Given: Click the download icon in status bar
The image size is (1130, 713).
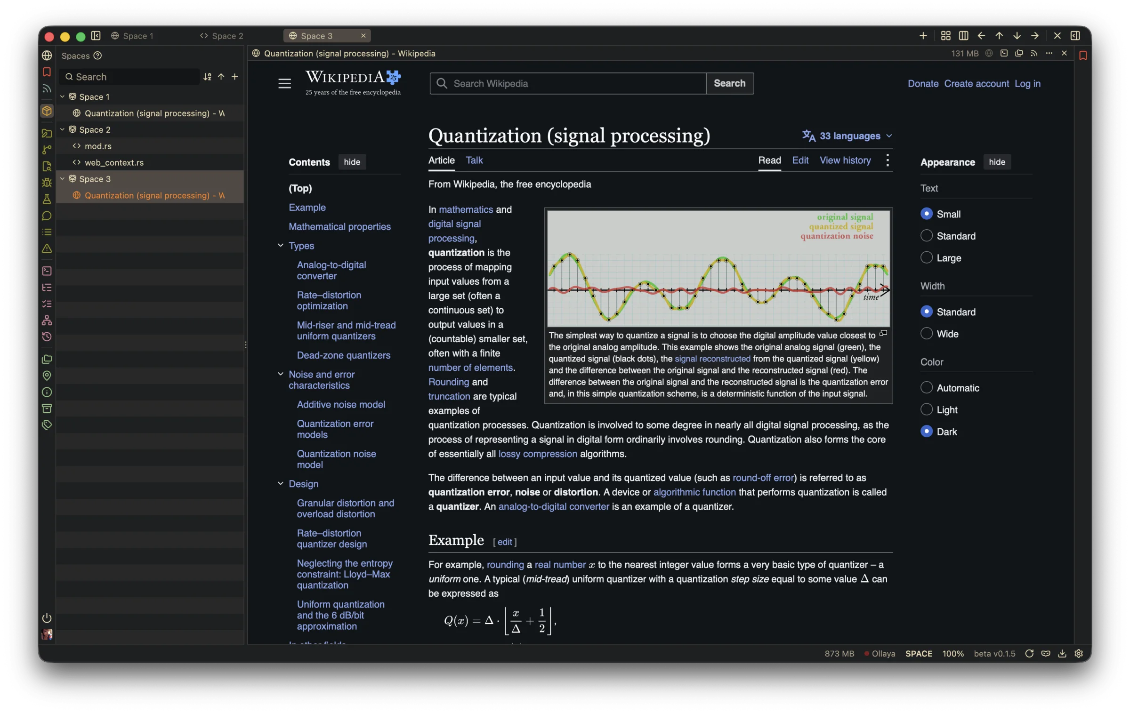Looking at the screenshot, I should point(1062,654).
